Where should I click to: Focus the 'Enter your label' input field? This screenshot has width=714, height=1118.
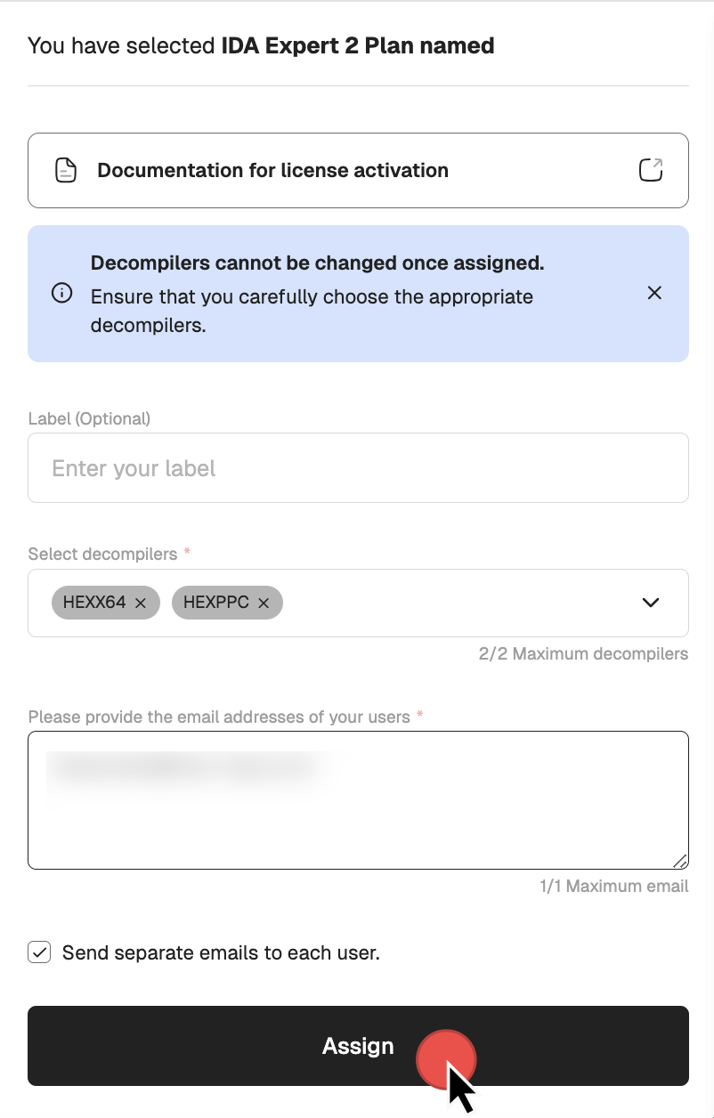coord(358,468)
